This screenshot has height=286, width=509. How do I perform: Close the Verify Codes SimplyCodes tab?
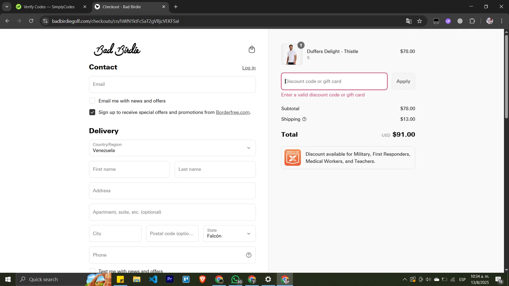pos(85,7)
